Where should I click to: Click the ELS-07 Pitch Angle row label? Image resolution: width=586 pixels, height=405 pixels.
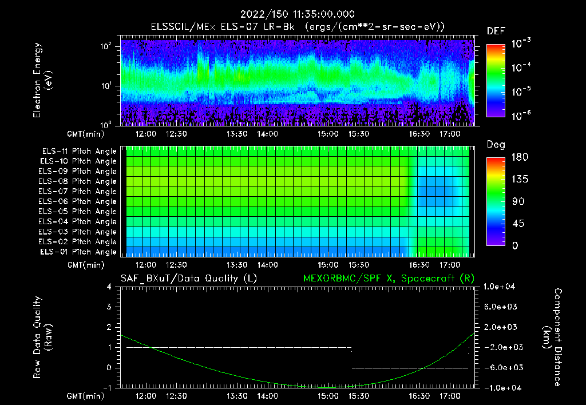pos(78,191)
